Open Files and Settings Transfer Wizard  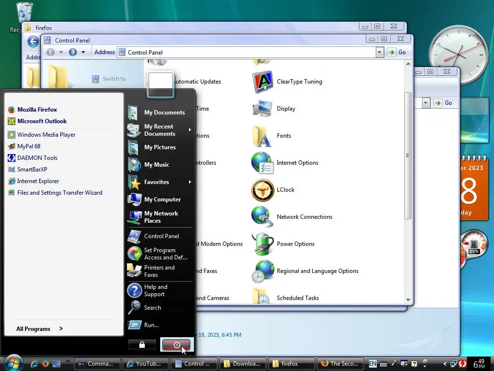click(x=55, y=193)
